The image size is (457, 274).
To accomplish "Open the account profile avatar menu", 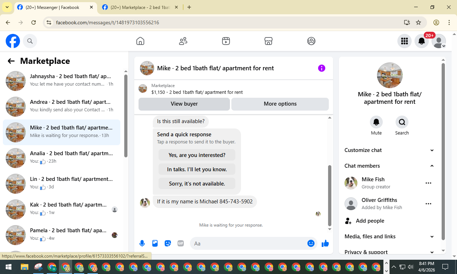I will tap(439, 41).
